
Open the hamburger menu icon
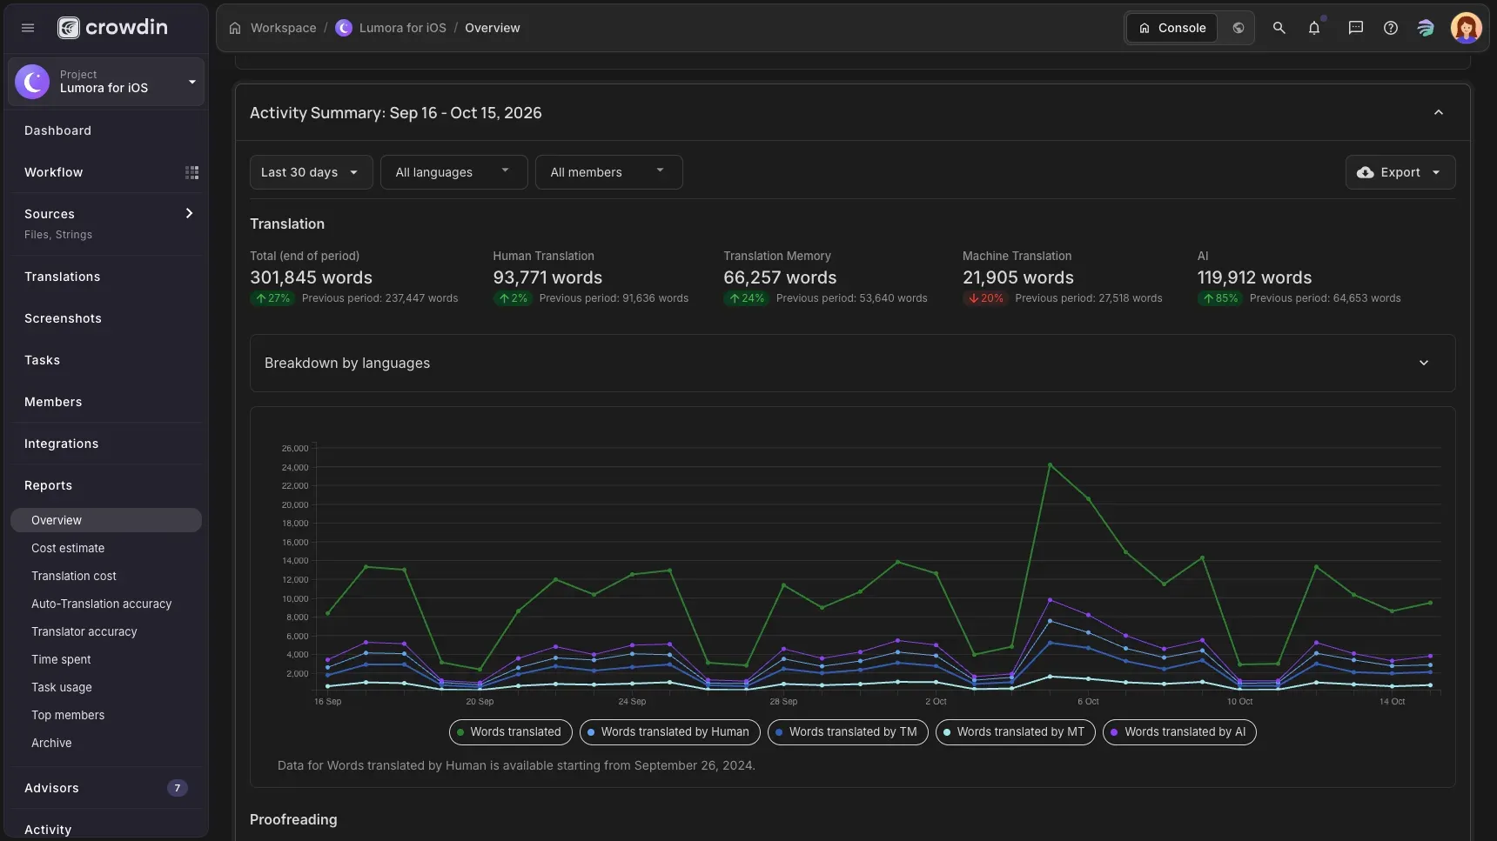click(x=28, y=28)
